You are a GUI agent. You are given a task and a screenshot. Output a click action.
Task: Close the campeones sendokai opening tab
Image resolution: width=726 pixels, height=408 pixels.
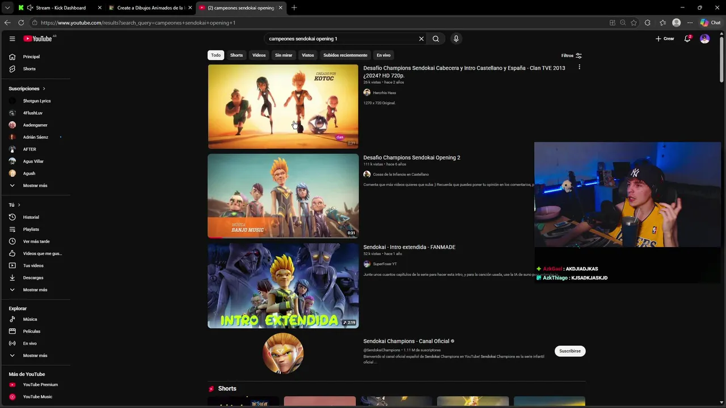pyautogui.click(x=279, y=8)
